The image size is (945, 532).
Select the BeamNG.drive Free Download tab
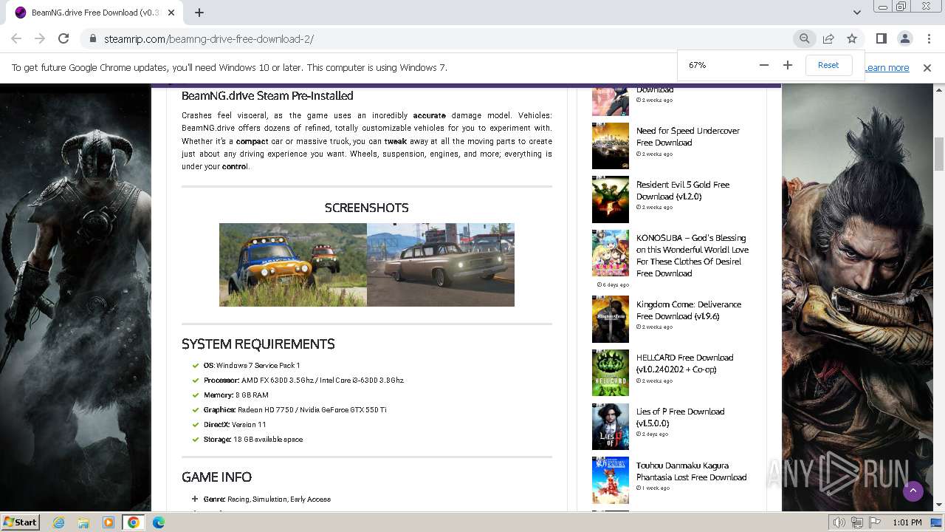(x=94, y=13)
